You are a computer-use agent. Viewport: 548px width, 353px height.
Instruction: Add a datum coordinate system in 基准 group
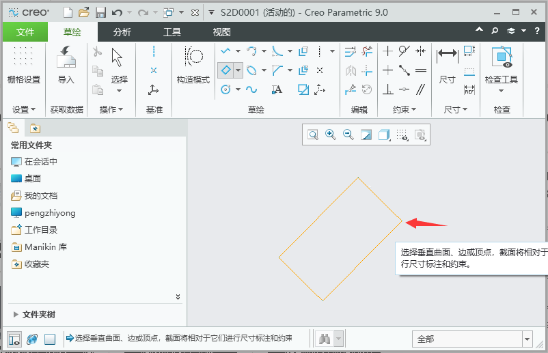point(153,89)
